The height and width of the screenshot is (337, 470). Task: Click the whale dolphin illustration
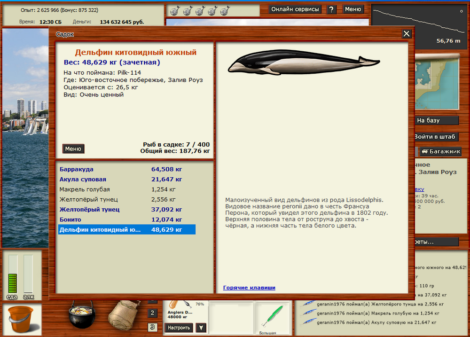[304, 63]
